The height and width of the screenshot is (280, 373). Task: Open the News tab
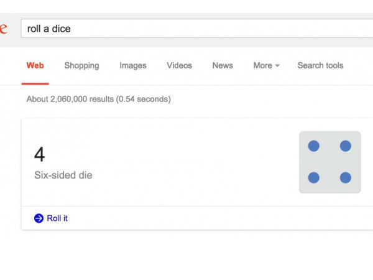pos(223,65)
